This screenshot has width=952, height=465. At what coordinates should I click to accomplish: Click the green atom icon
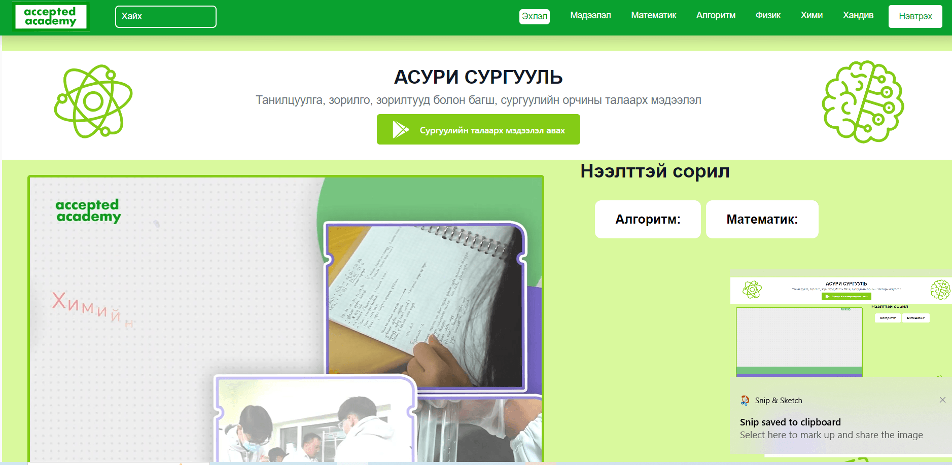93,101
